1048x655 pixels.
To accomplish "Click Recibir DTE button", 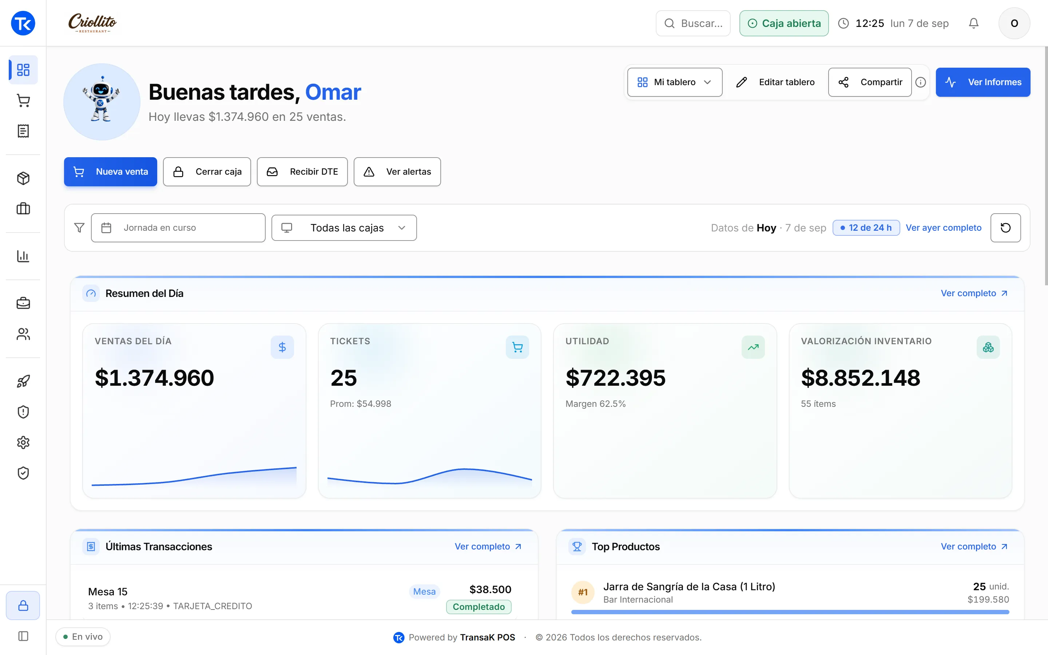I will click(302, 172).
